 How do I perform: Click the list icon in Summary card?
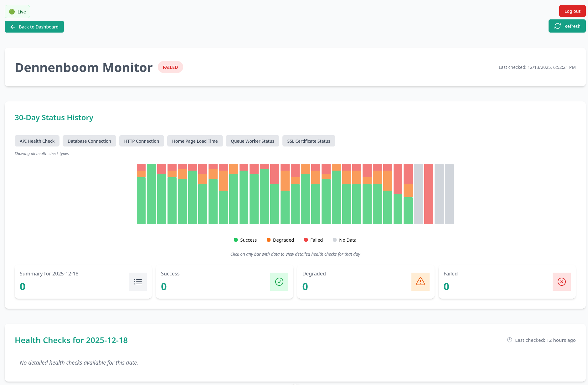pos(138,282)
